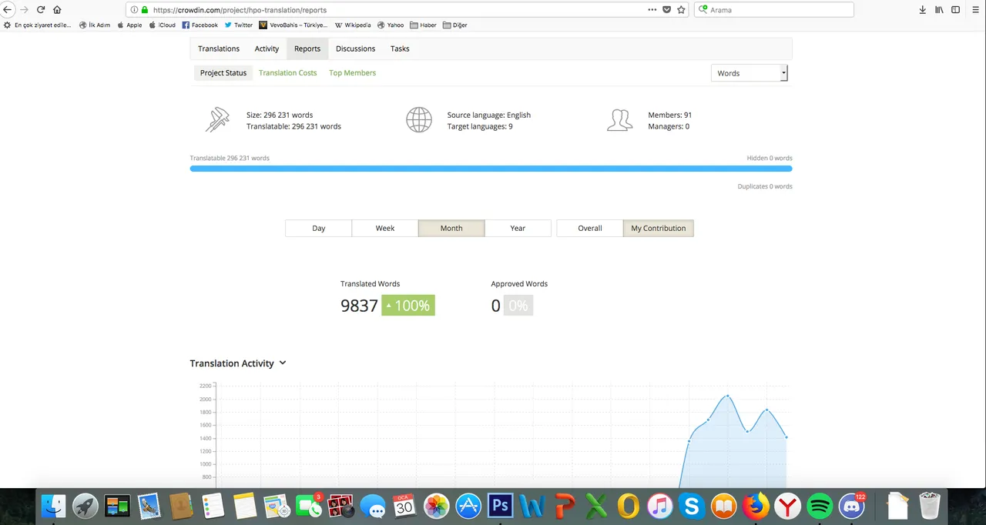Open the En çok ziyaret edilen bookmark
Viewport: 986px width, 525px height.
coord(38,25)
